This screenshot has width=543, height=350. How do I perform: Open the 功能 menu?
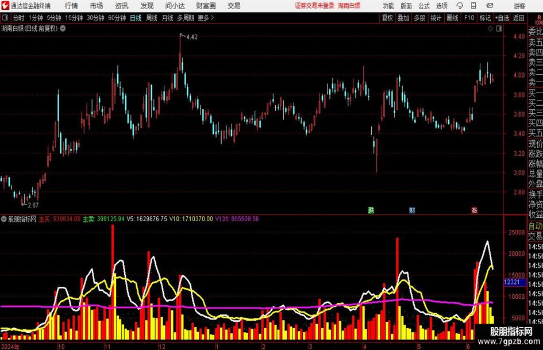[x=388, y=6]
